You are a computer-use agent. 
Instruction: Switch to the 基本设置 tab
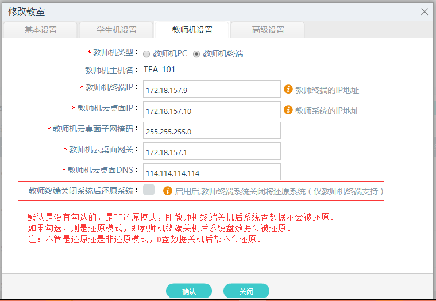pos(40,30)
